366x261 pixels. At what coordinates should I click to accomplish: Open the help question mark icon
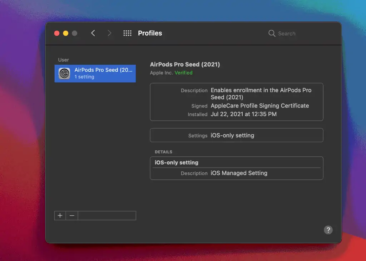click(x=328, y=230)
